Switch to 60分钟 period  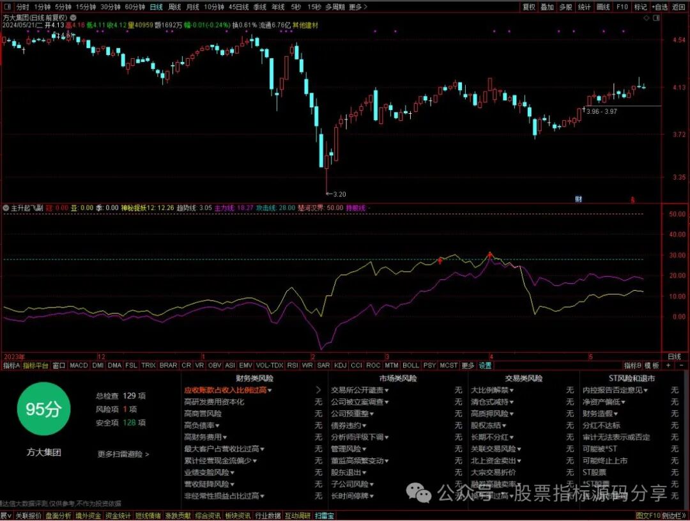[135, 7]
